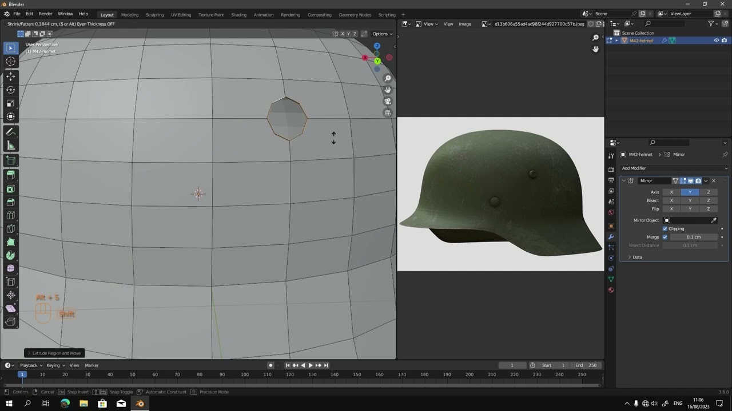Expand Extrude Region and Move panel

54,353
